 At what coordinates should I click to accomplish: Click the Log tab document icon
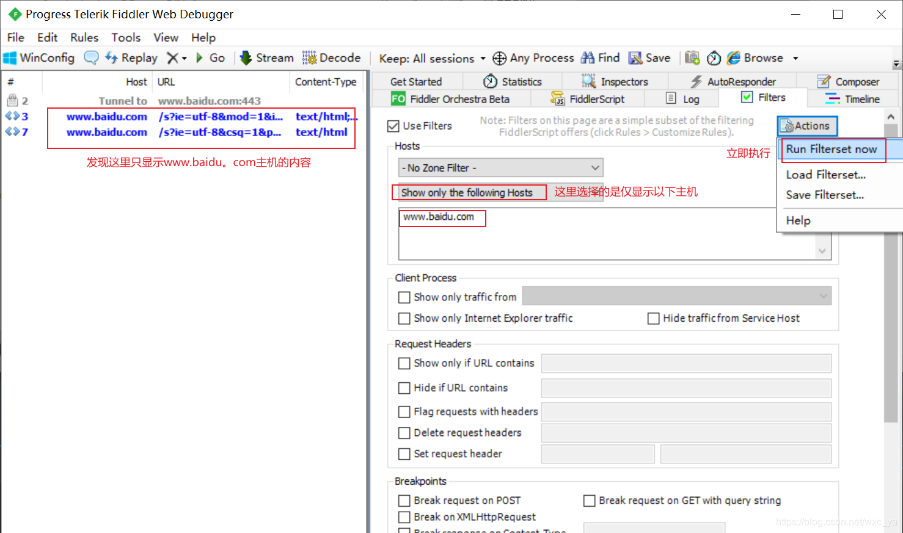[x=671, y=98]
